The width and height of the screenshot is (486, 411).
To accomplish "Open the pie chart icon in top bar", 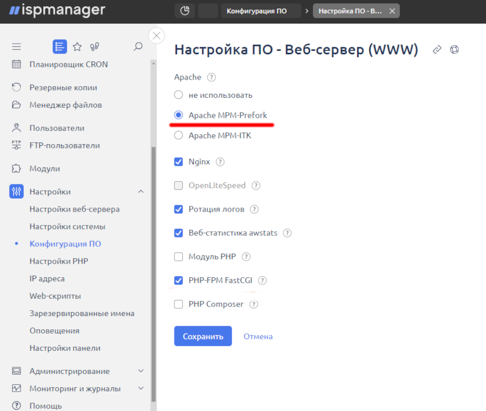I will pyautogui.click(x=184, y=10).
